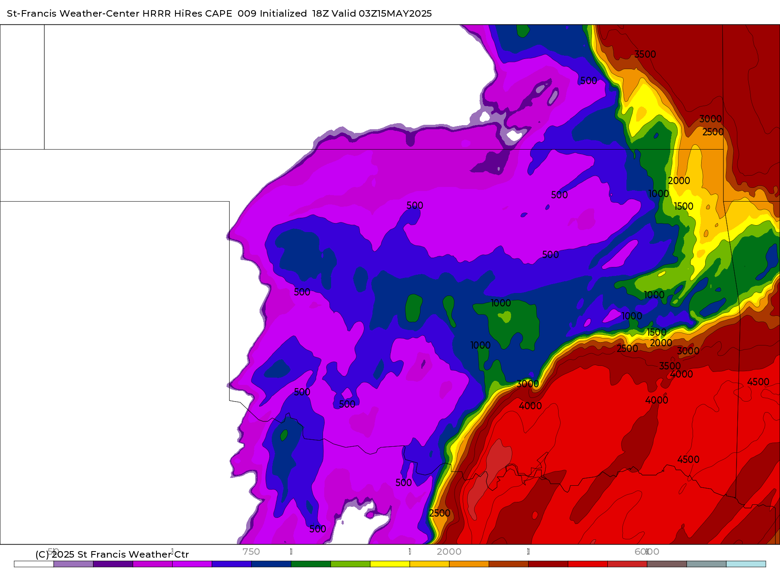The height and width of the screenshot is (569, 780).
Task: Click the HRRR HiRes CAPE map title
Action: [219, 13]
